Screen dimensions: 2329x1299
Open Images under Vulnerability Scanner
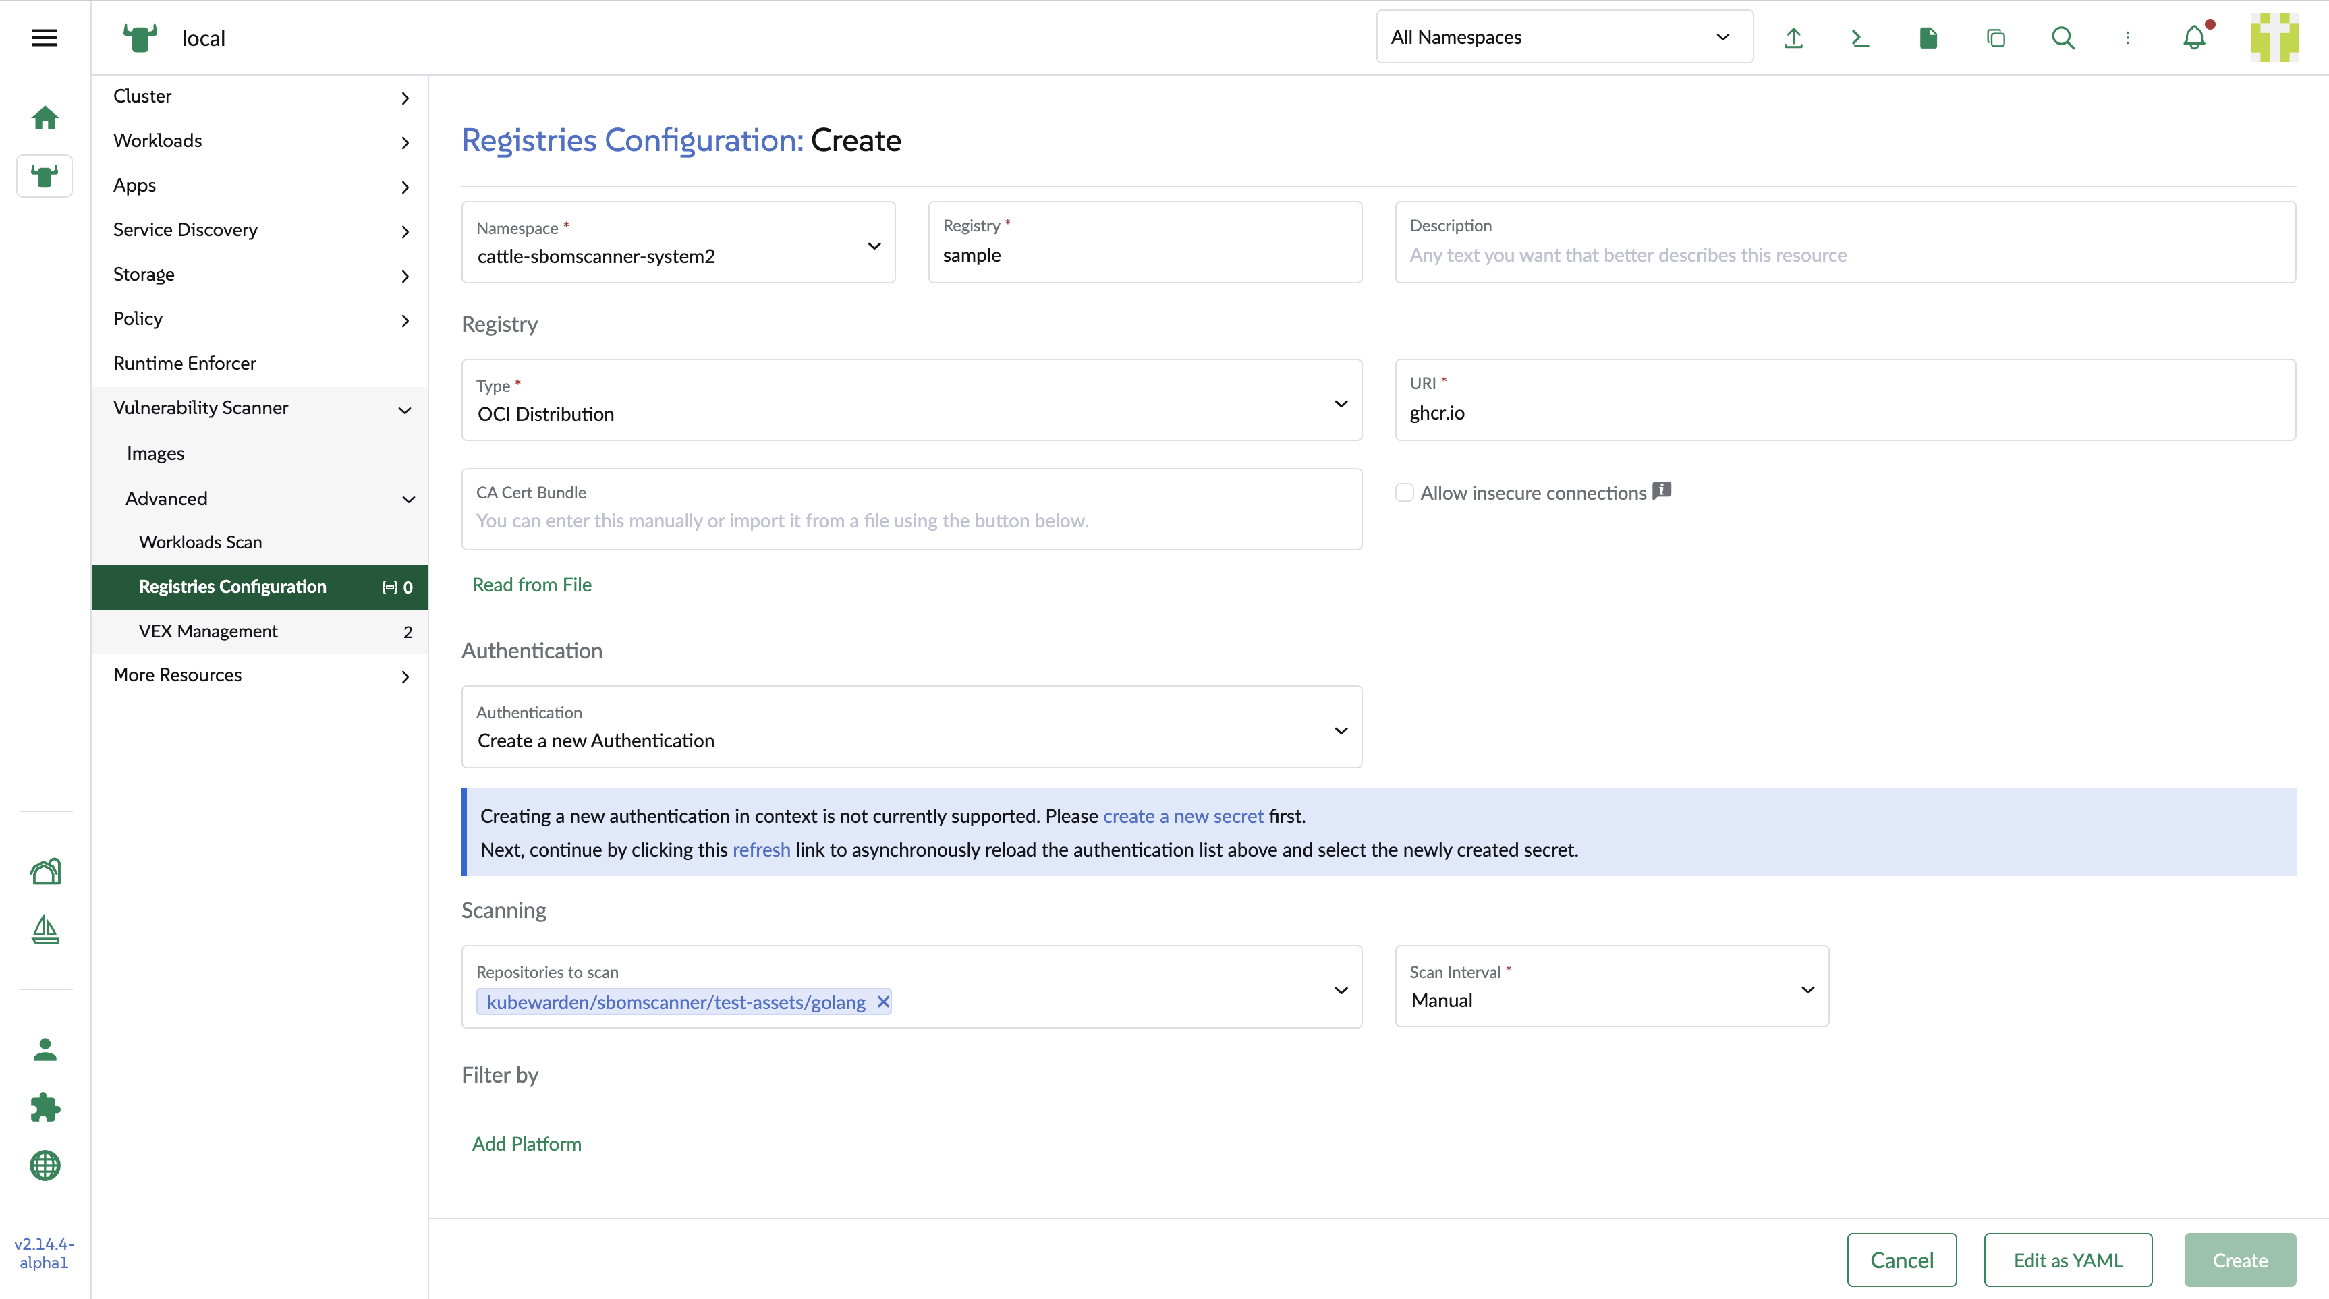tap(260, 454)
